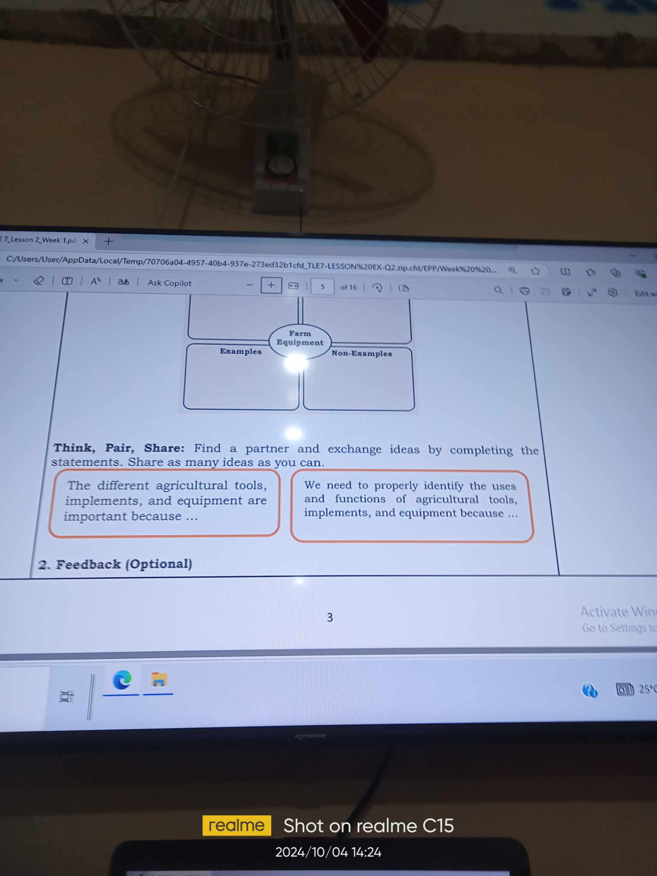Open the Favorites list icon
The width and height of the screenshot is (657, 876).
[591, 272]
